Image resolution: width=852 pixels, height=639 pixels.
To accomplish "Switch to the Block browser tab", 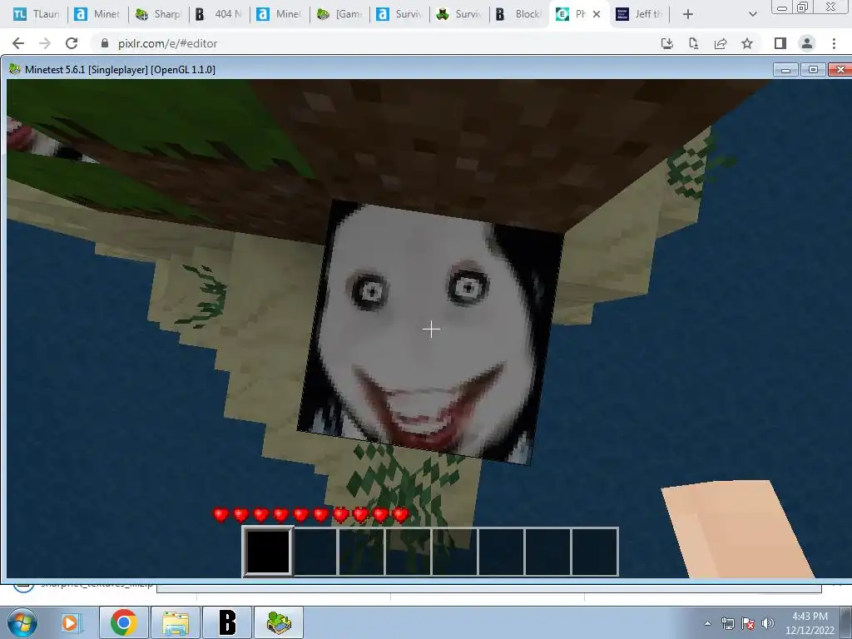I will 519,14.
